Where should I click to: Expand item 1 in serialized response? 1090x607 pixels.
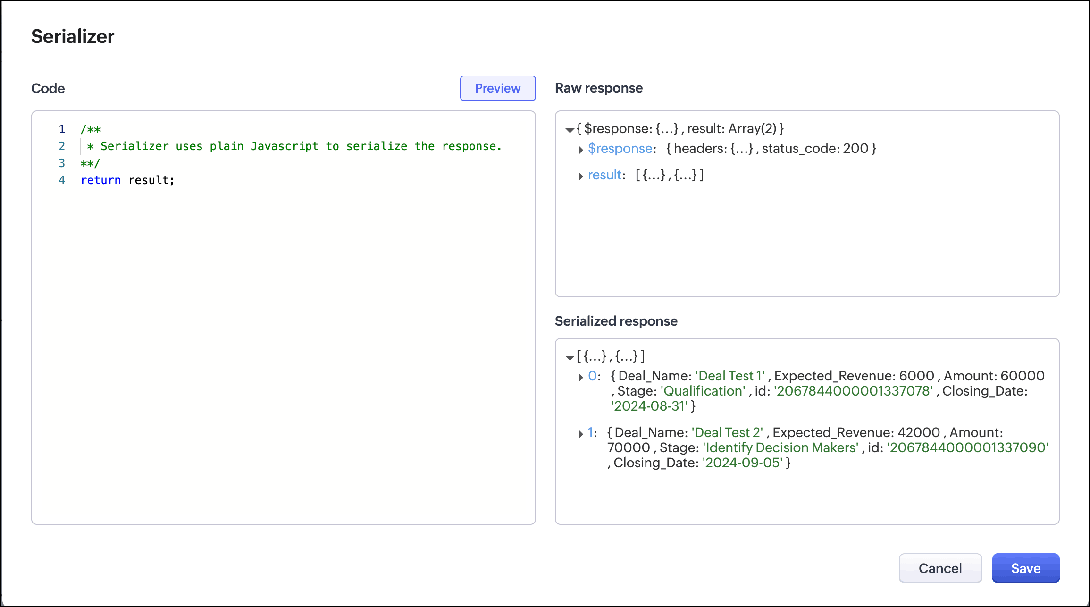click(580, 434)
